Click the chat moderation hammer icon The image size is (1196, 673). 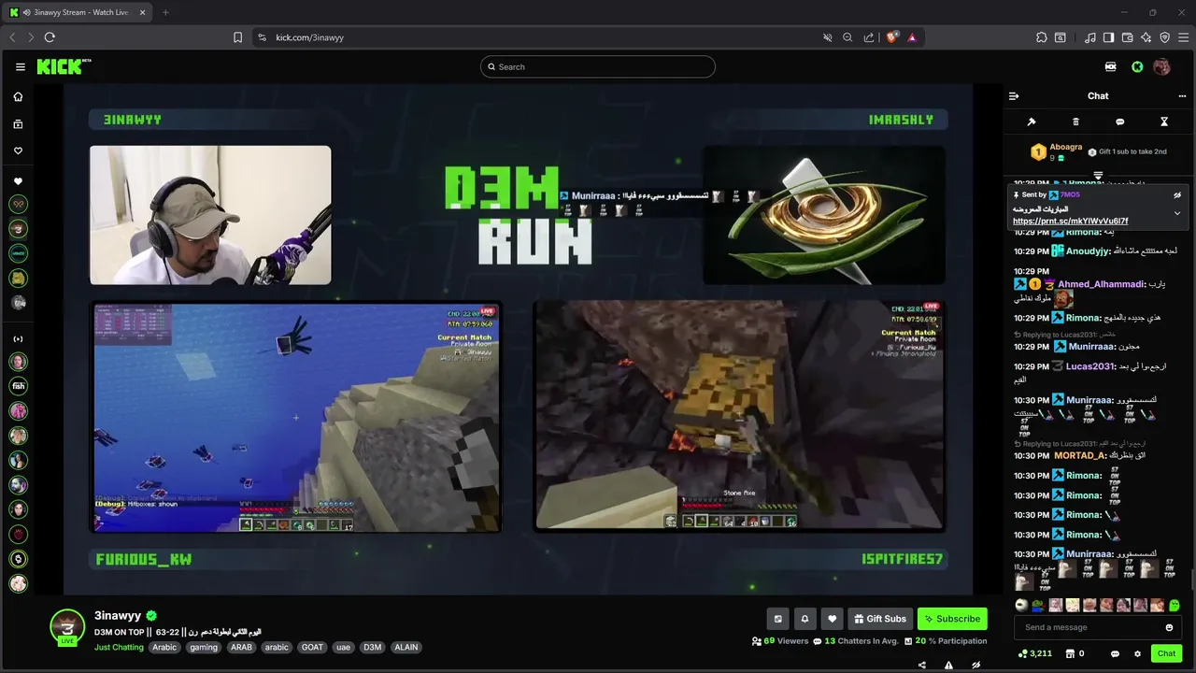(x=1032, y=122)
